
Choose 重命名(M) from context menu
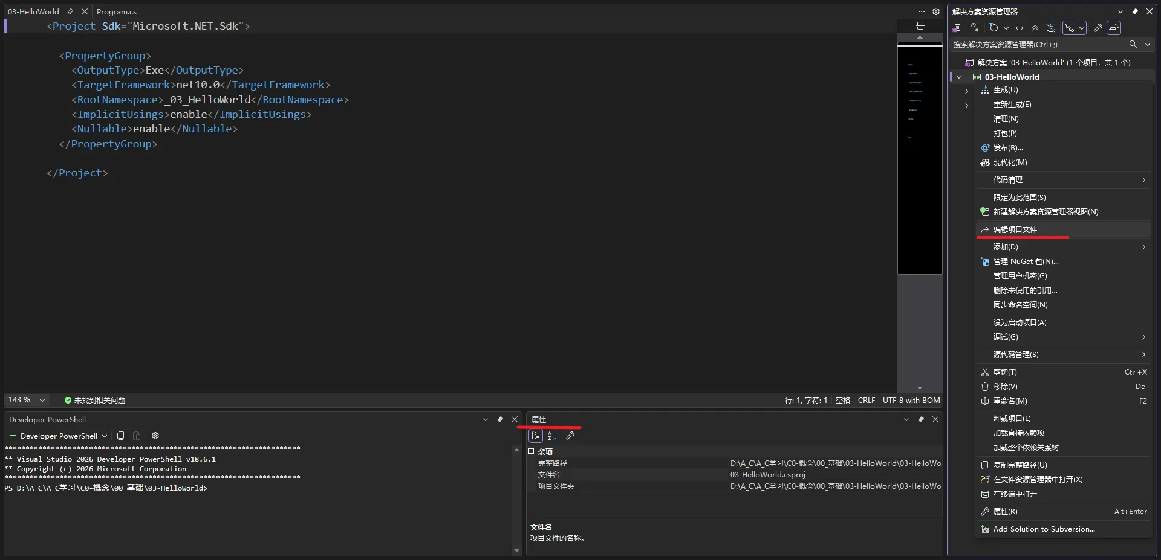[x=1063, y=401]
